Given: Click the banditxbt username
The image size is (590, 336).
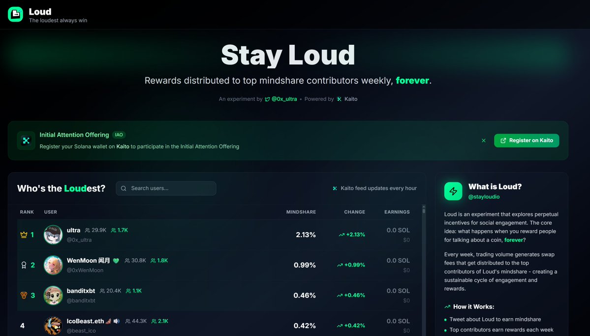Looking at the screenshot, I should [81, 290].
